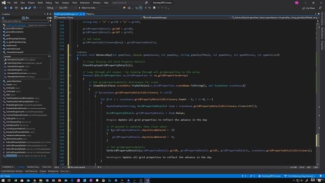Click the highlighted toolbar icon beside the bookmark group

tap(140, 8)
